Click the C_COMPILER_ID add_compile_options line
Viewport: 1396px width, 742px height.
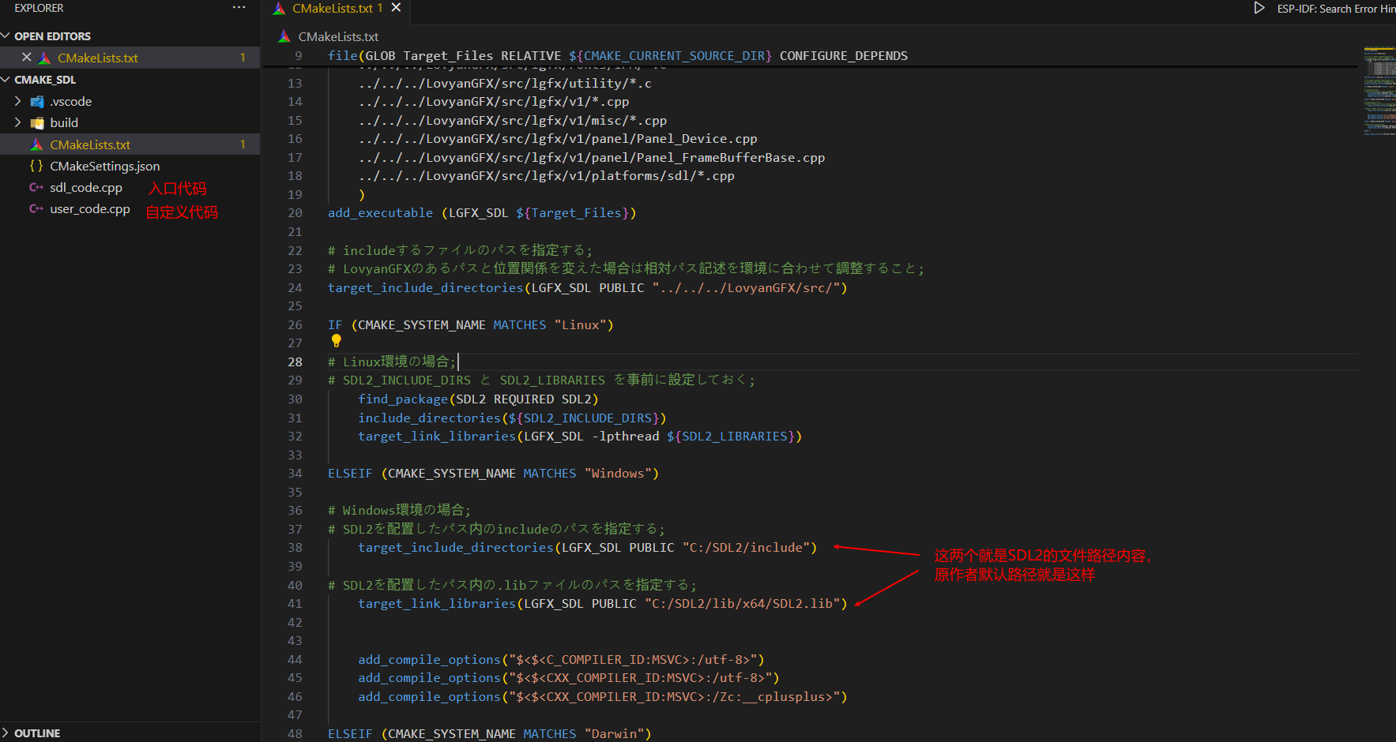click(x=561, y=660)
